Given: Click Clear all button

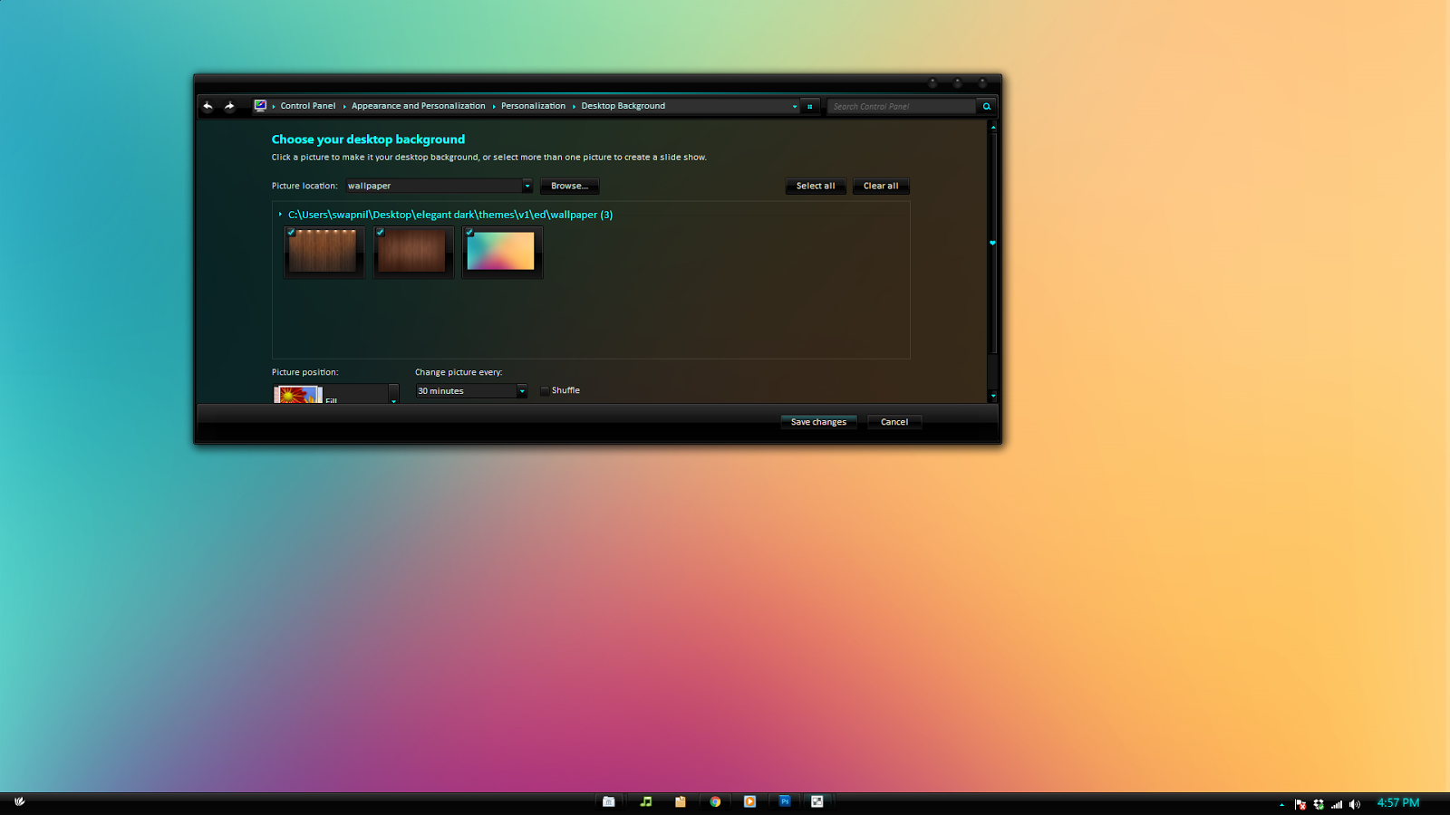Looking at the screenshot, I should [x=881, y=186].
